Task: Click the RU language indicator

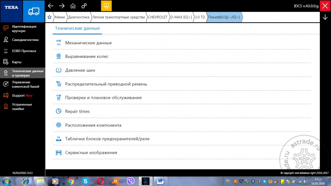Action: pos(228,181)
